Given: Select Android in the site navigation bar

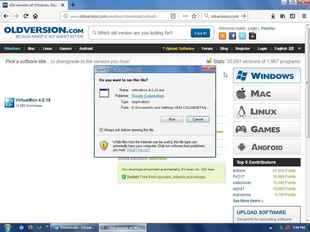Looking at the screenshot, I should pyautogui.click(x=86, y=49).
